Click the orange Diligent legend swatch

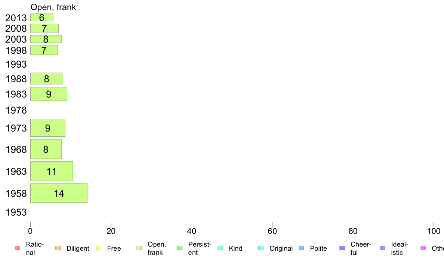[58, 248]
